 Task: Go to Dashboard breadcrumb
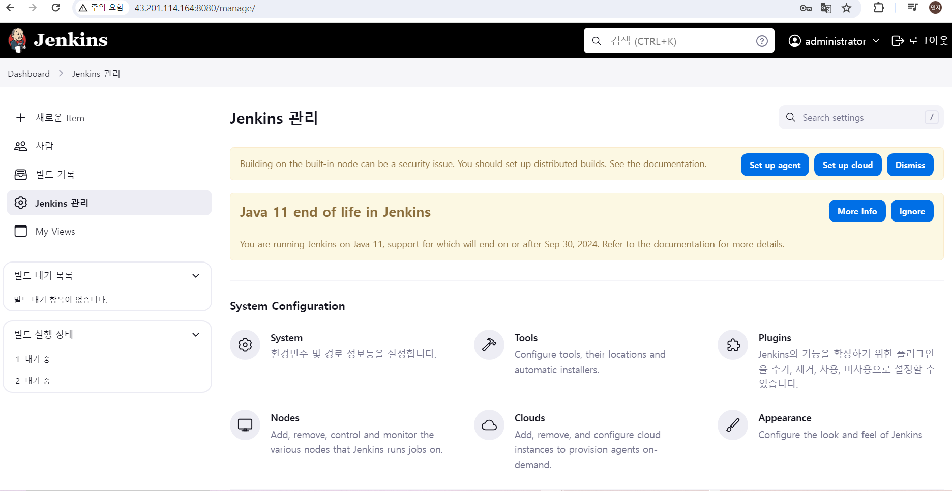pos(29,74)
